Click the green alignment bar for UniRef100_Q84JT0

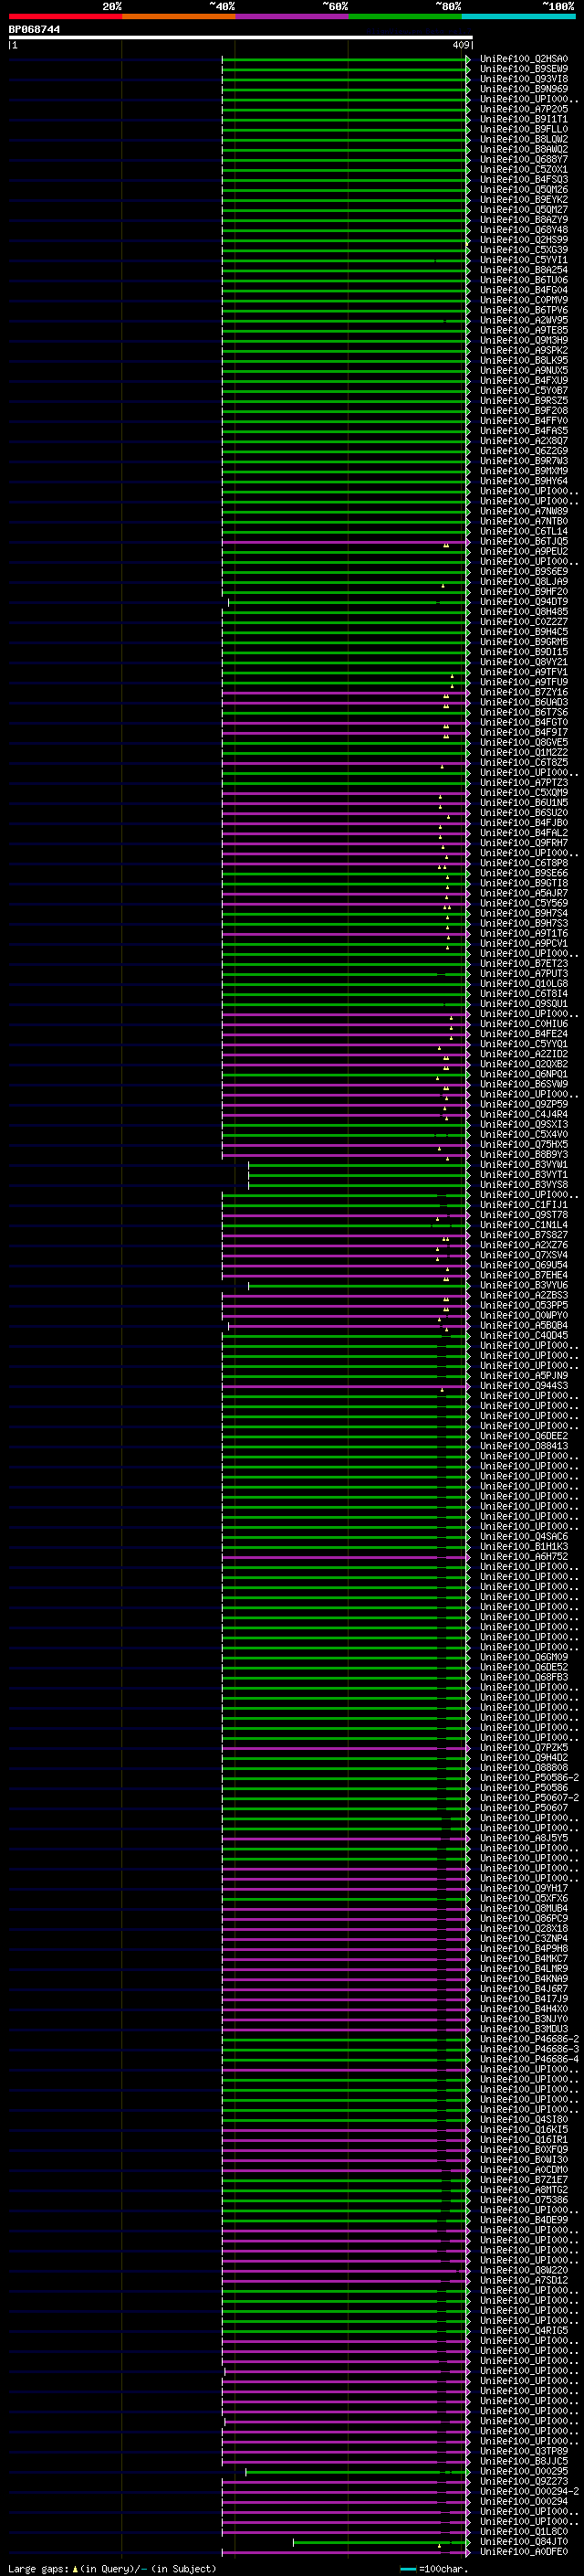point(381,2542)
